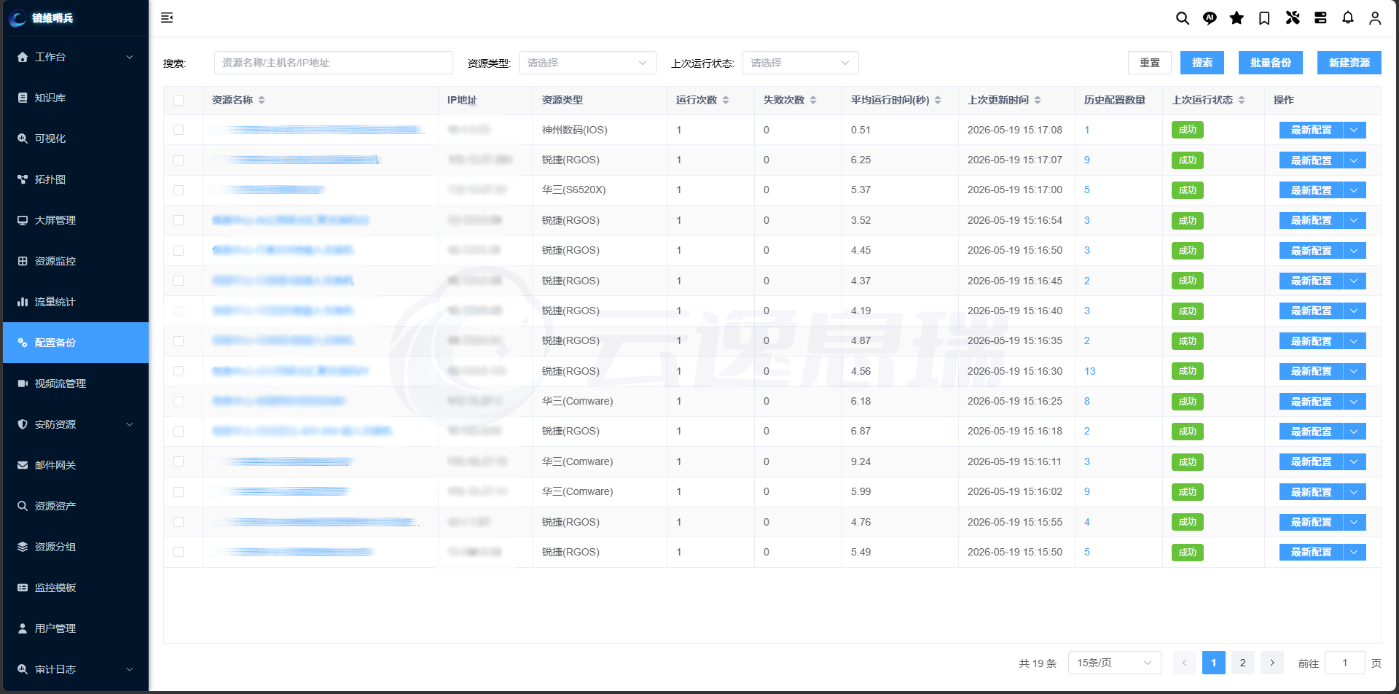This screenshot has width=1399, height=694.
Task: Click the next page arrow
Action: point(1272,663)
